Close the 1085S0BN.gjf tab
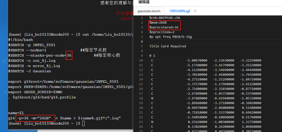This screenshot has width=282, height=132. [195, 11]
